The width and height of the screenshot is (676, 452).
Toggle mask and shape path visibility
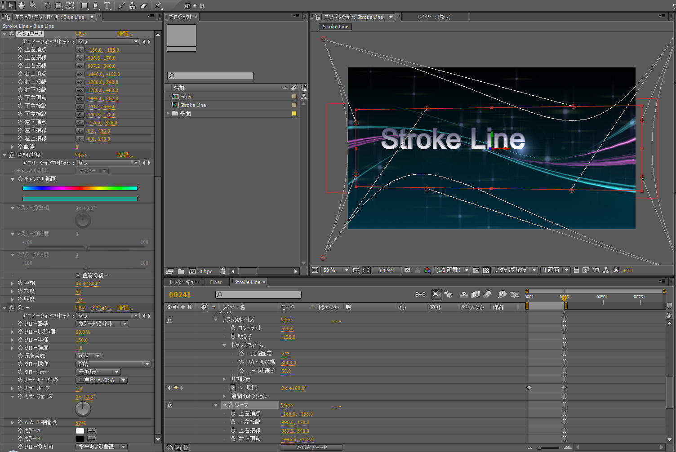point(366,270)
